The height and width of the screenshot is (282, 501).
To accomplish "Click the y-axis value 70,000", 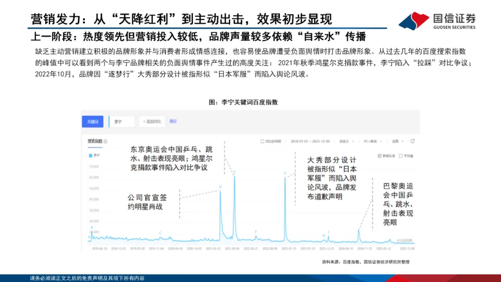I will click(94, 167).
